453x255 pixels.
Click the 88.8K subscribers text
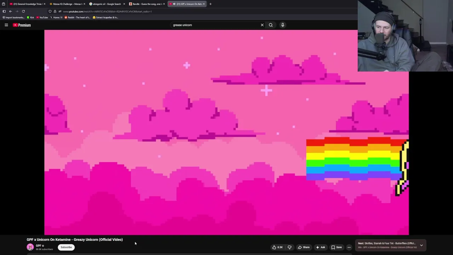pos(44,249)
